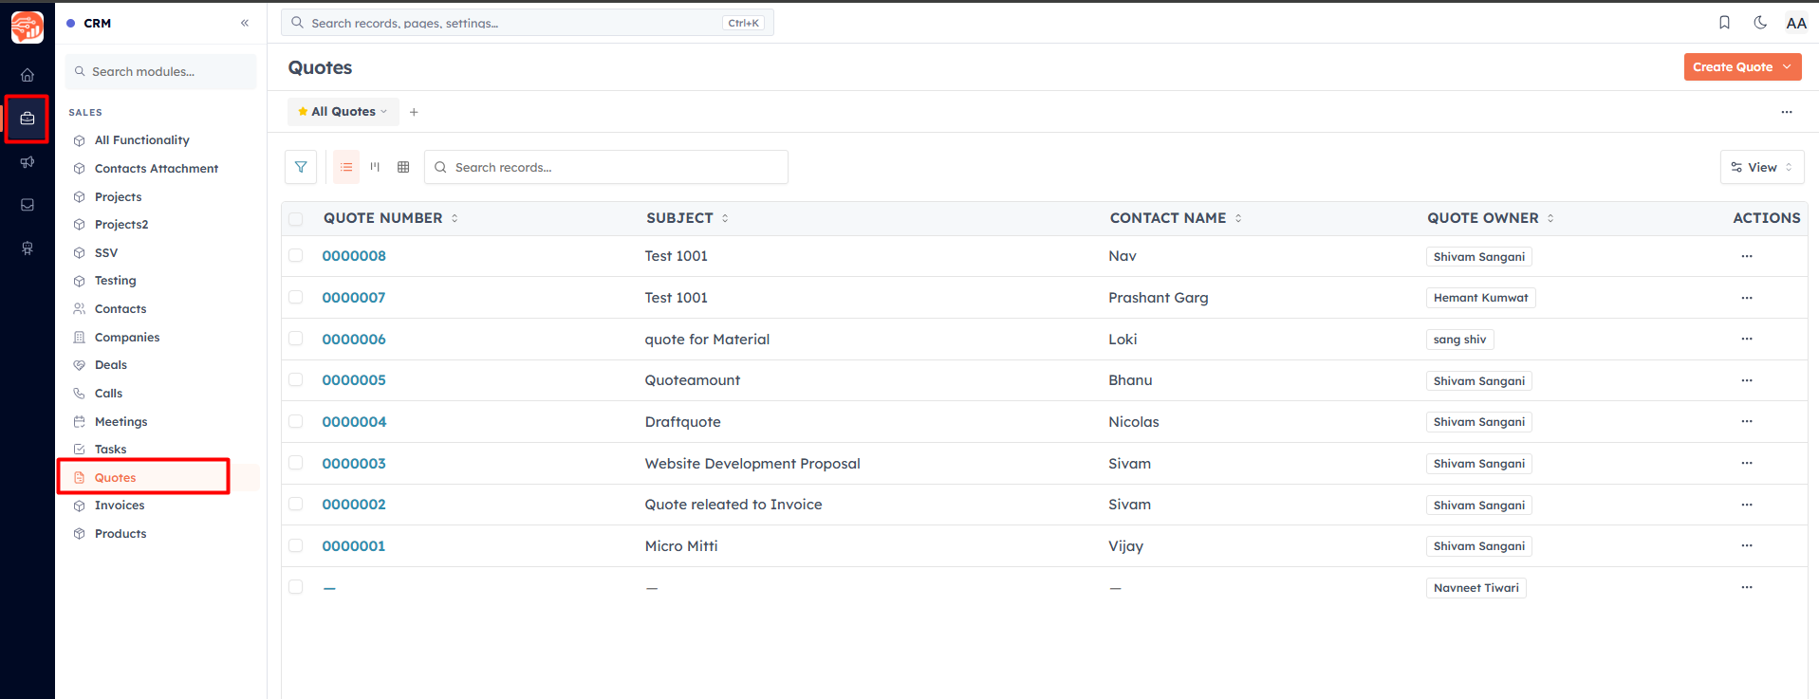Viewport: 1819px width, 699px height.
Task: Select checkbox for quote 0000006
Action: coord(296,339)
